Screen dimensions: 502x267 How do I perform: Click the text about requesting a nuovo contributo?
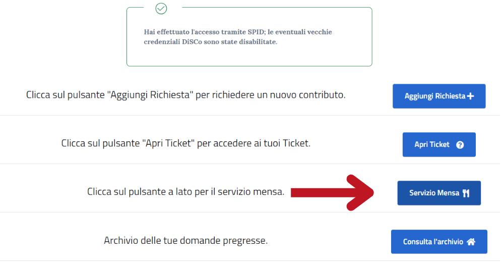pos(185,95)
